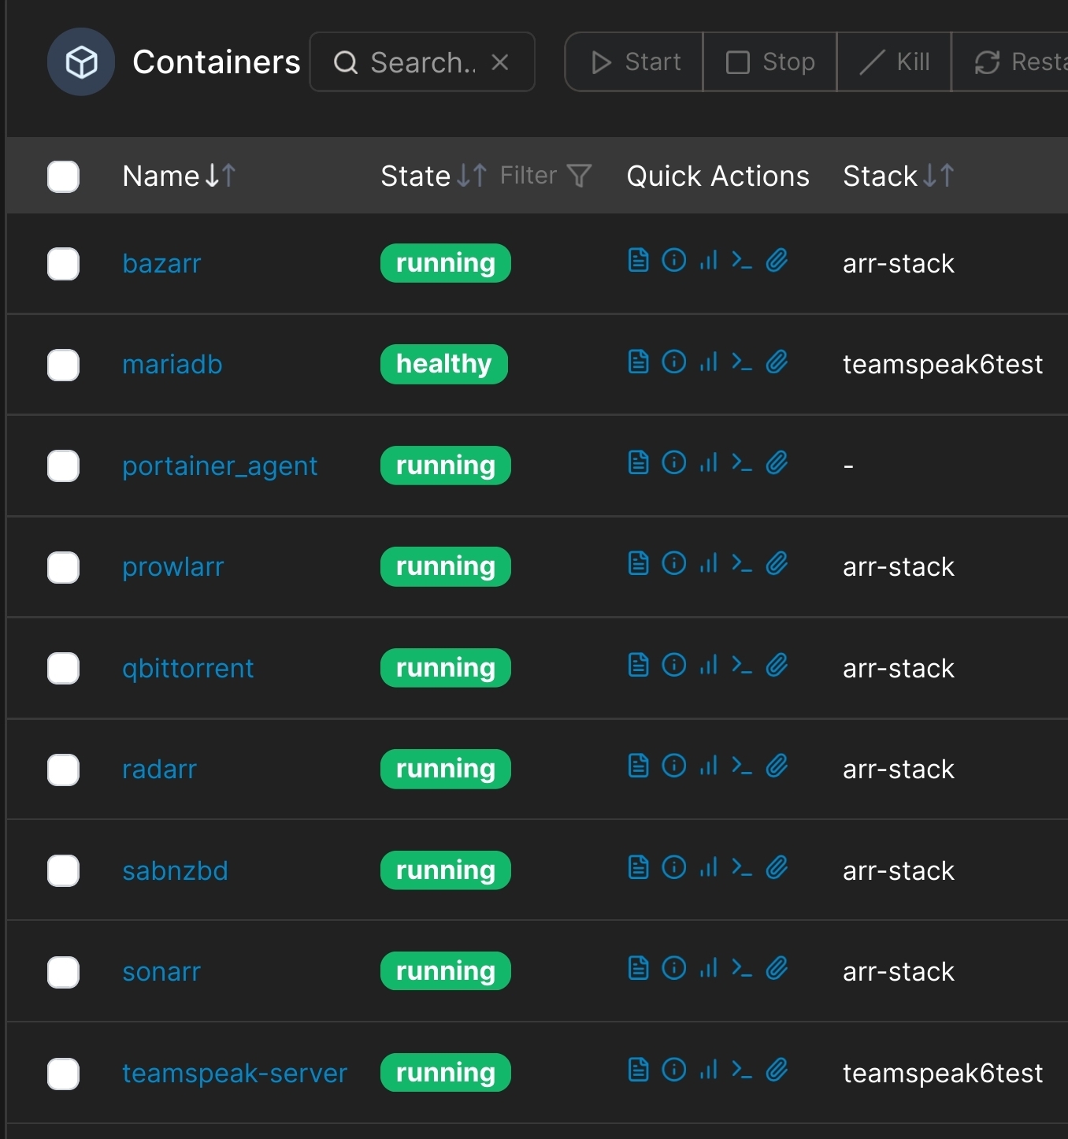This screenshot has width=1068, height=1139.
Task: Clear the search with the X
Action: [500, 61]
